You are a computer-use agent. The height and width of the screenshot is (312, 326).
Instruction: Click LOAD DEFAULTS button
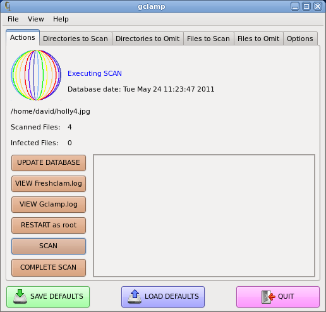[163, 297]
